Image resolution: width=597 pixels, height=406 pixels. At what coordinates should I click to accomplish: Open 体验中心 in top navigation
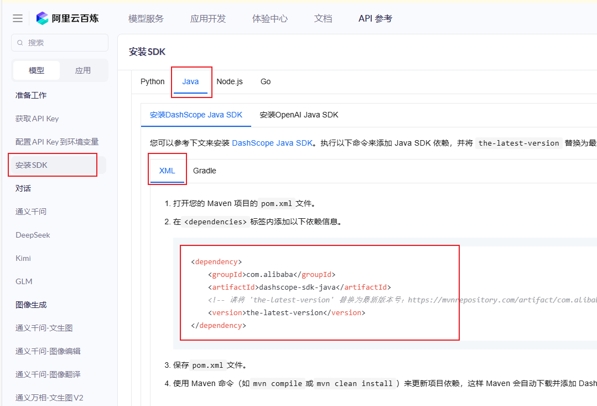click(270, 18)
